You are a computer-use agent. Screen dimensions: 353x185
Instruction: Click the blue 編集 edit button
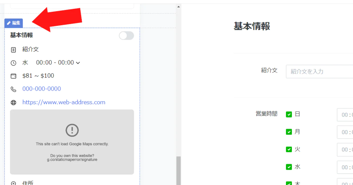tap(14, 23)
